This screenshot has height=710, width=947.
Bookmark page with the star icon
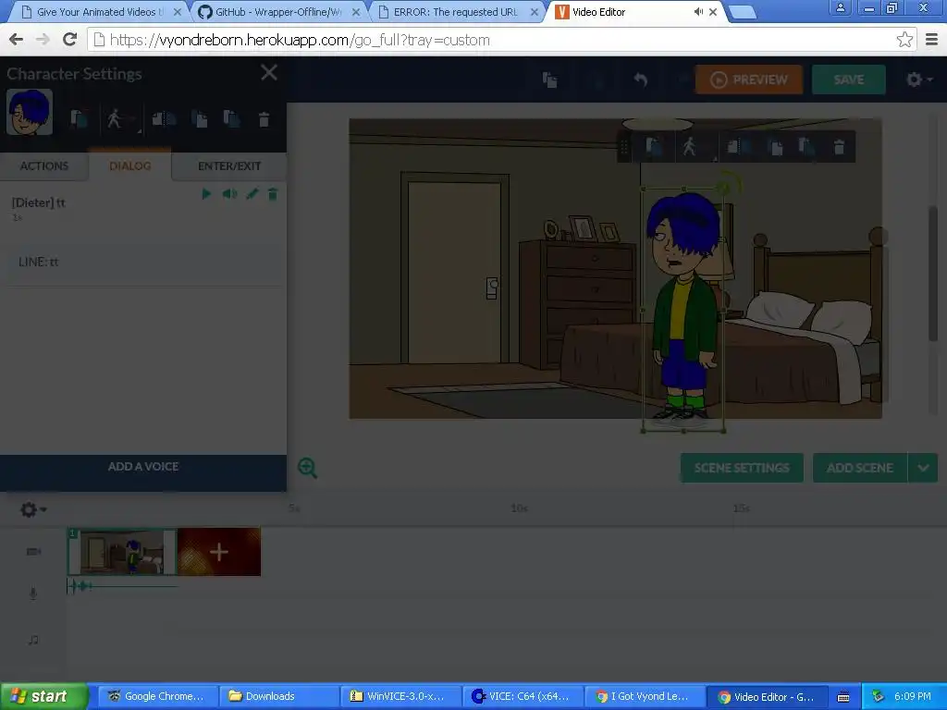[x=904, y=40]
